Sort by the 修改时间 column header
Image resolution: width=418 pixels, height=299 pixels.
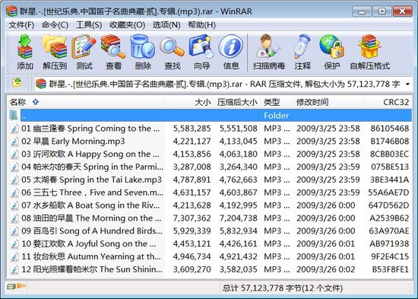(x=328, y=102)
